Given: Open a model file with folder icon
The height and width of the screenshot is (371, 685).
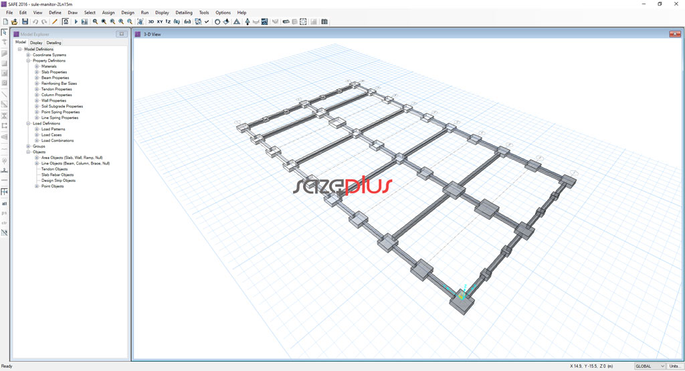Looking at the screenshot, I should click(x=15, y=21).
